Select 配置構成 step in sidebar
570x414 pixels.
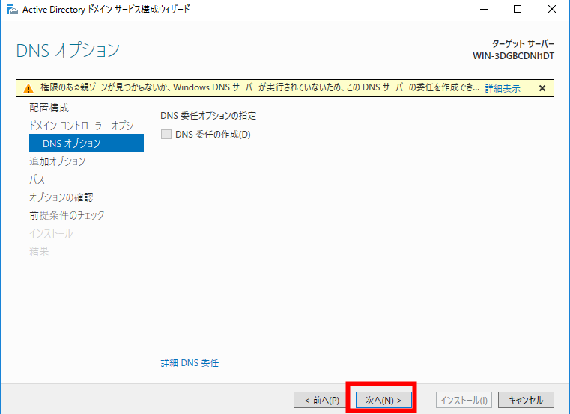click(49, 108)
